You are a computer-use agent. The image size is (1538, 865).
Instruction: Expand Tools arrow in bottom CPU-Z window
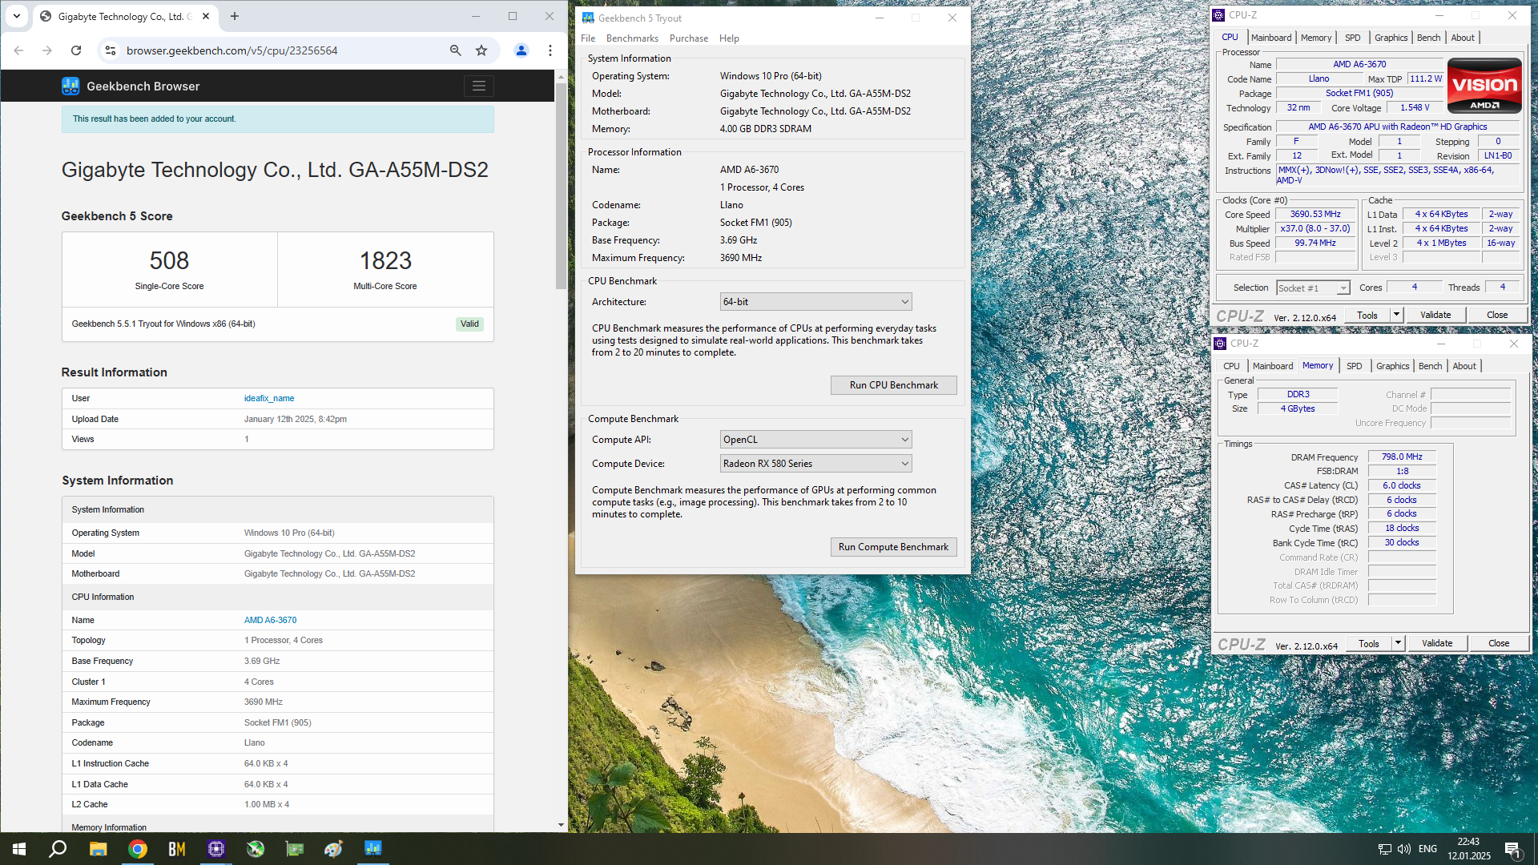click(1398, 643)
